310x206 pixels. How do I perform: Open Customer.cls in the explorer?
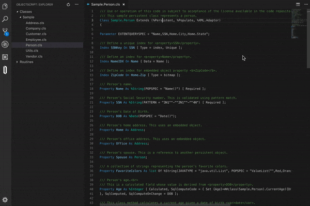point(36,34)
